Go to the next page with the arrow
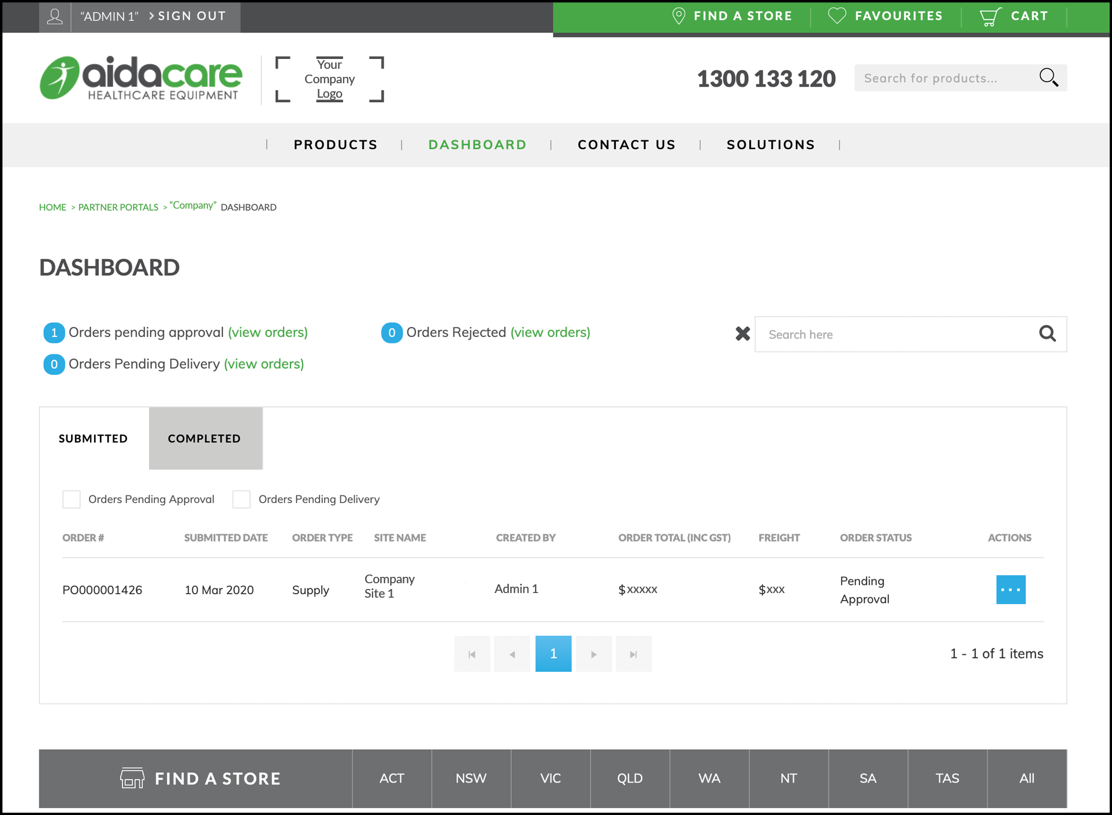The height and width of the screenshot is (815, 1112). click(593, 654)
